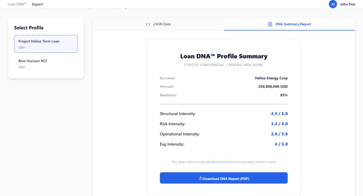Click the Structural Intensity label
This screenshot has width=363, height=196.
tap(178, 114)
